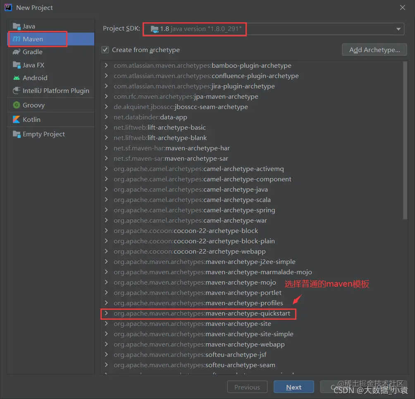
Task: Select net.databinder:data-app entry
Action: 150,117
